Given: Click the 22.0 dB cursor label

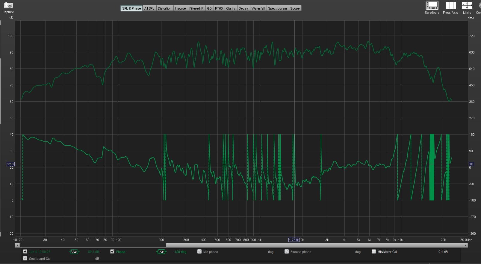Looking at the screenshot, I should click(10, 164).
